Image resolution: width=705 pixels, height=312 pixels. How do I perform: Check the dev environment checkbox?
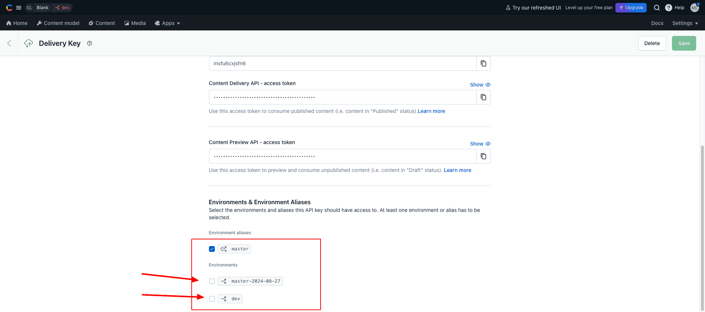(212, 299)
